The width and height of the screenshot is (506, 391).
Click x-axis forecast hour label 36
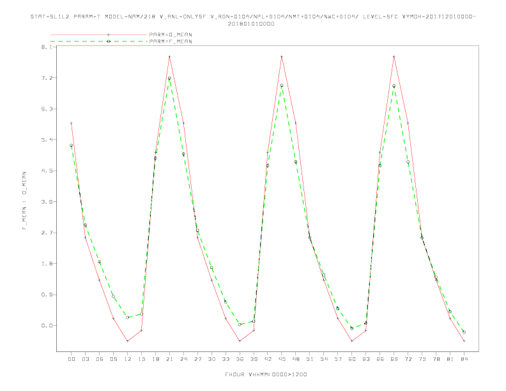coord(240,359)
